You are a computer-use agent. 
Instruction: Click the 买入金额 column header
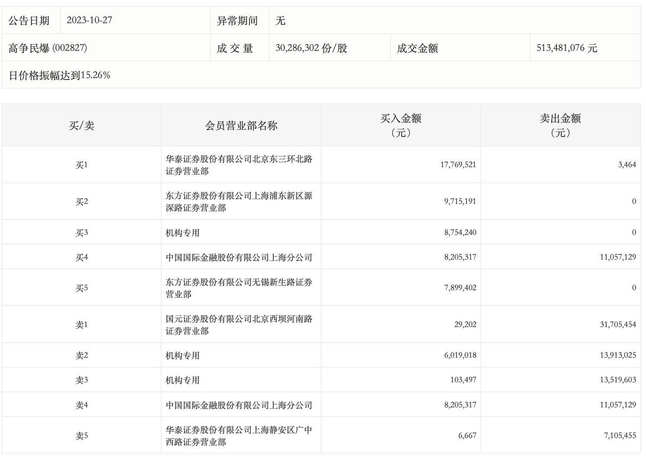[400, 125]
